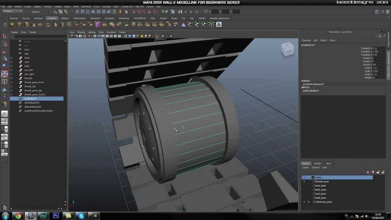The width and height of the screenshot is (391, 220).
Task: Open the help question mark icon
Action: pos(114,12)
